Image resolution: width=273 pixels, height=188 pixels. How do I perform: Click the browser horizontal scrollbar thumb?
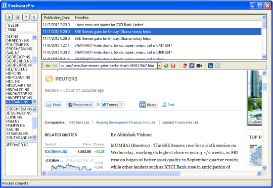(x=114, y=173)
